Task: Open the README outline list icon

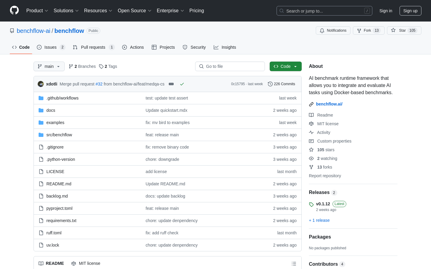Action: [x=294, y=264]
